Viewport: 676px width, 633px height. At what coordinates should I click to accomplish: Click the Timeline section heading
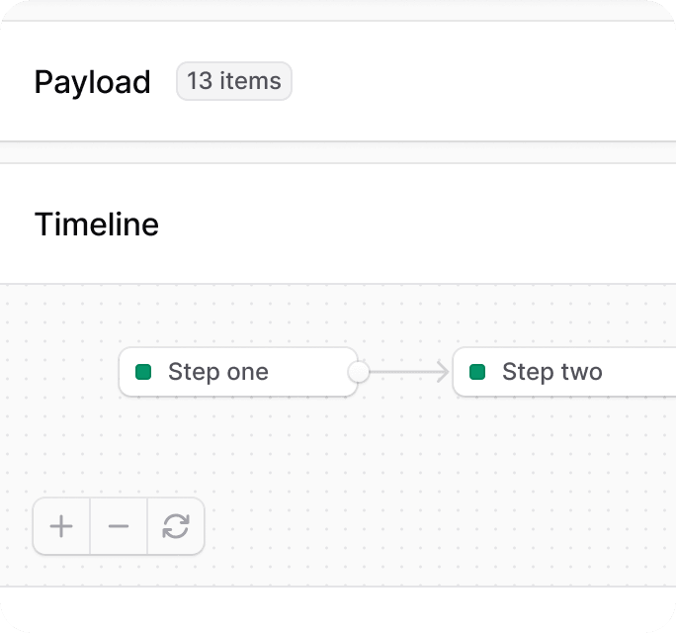point(97,225)
